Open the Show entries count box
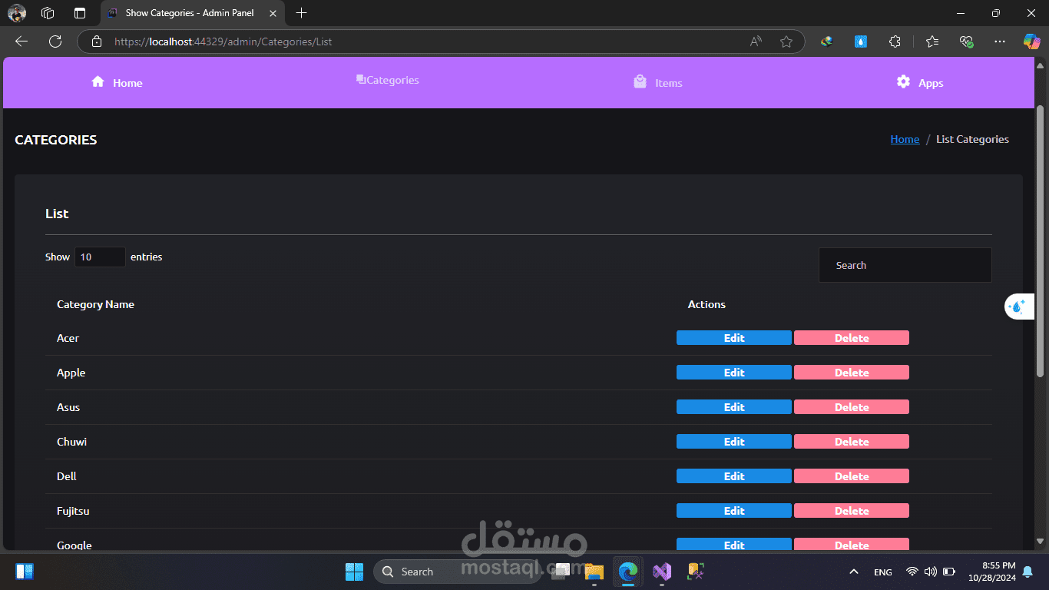The height and width of the screenshot is (590, 1049). point(100,257)
